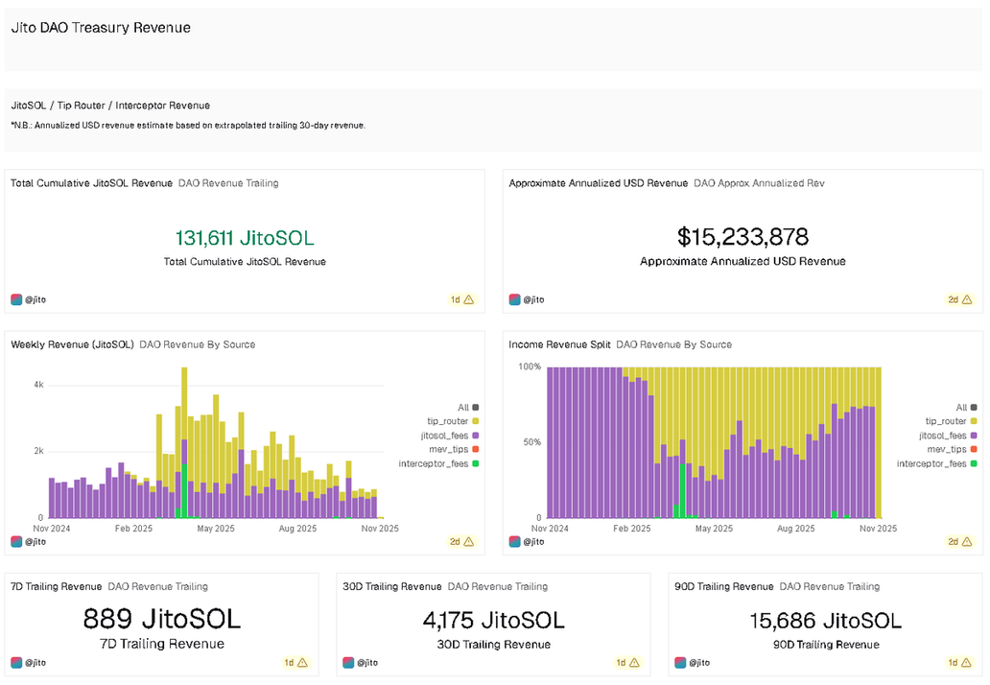
Task: Toggle tip_router series in Weekly Revenue legend
Action: (x=447, y=421)
